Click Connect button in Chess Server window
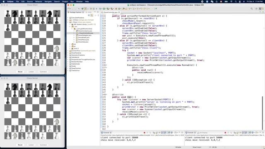Viewport: 265px width, 149px height. [43, 145]
